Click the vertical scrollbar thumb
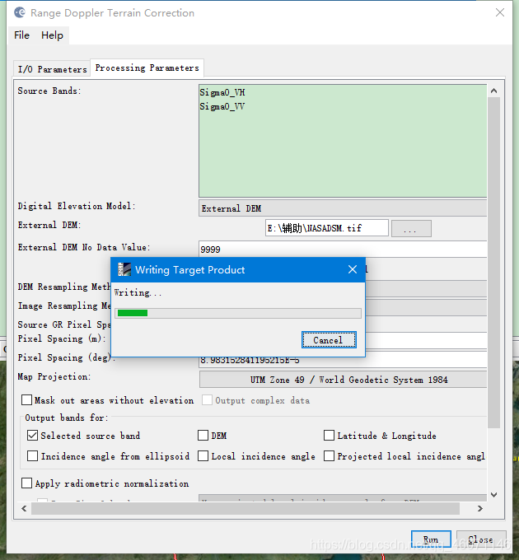 pyautogui.click(x=494, y=263)
